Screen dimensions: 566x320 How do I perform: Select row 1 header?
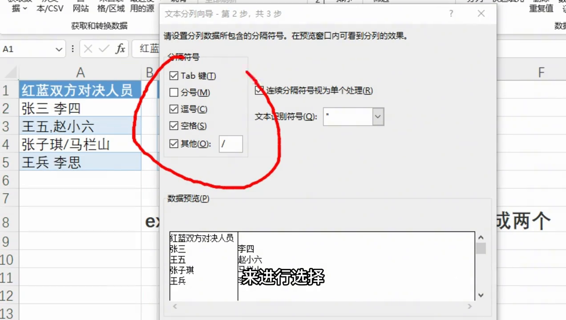coord(9,91)
